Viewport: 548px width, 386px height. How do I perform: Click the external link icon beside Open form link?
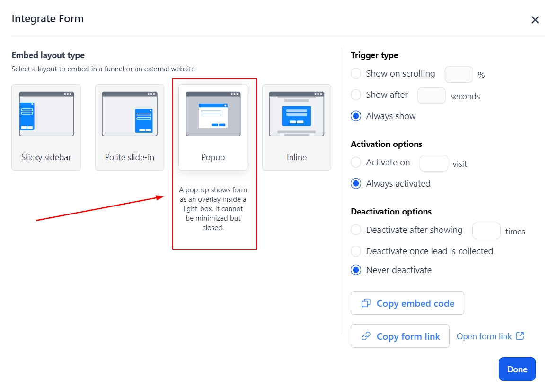tap(520, 336)
